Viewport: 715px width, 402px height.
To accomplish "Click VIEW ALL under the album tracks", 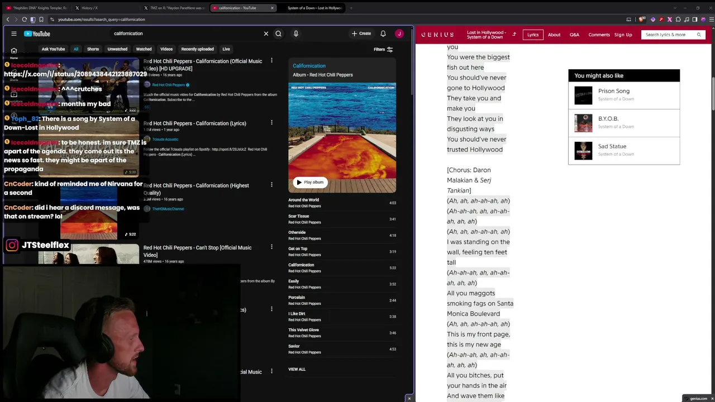I will coord(297,369).
